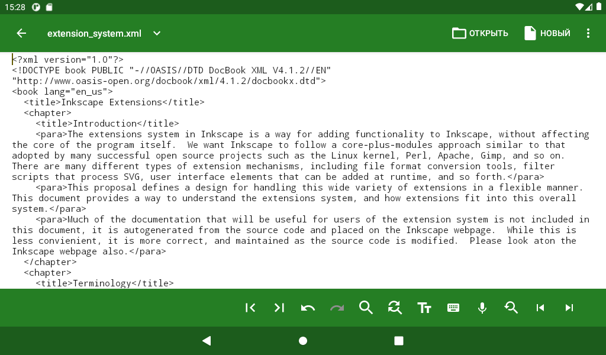Create a new file with НОВЫЙ button
The image size is (606, 355).
point(547,33)
